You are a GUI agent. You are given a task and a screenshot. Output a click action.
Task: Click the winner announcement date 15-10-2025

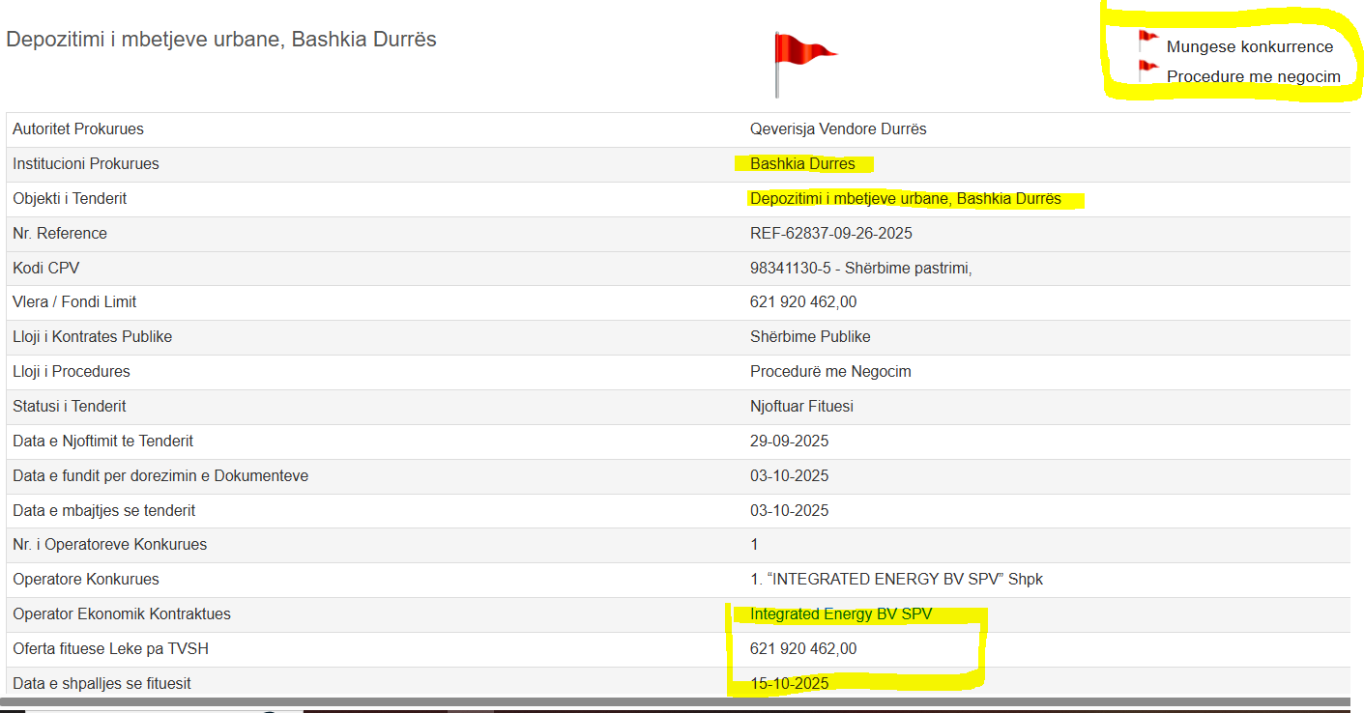click(789, 683)
